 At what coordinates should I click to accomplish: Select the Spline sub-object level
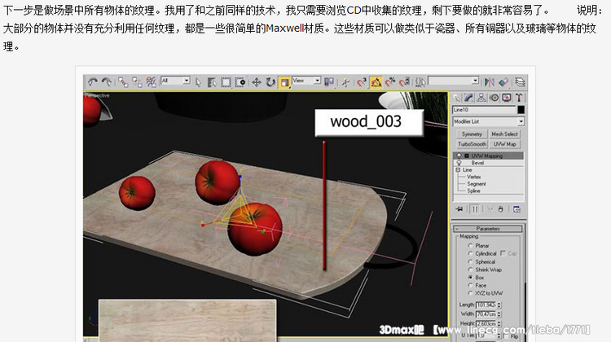point(473,191)
